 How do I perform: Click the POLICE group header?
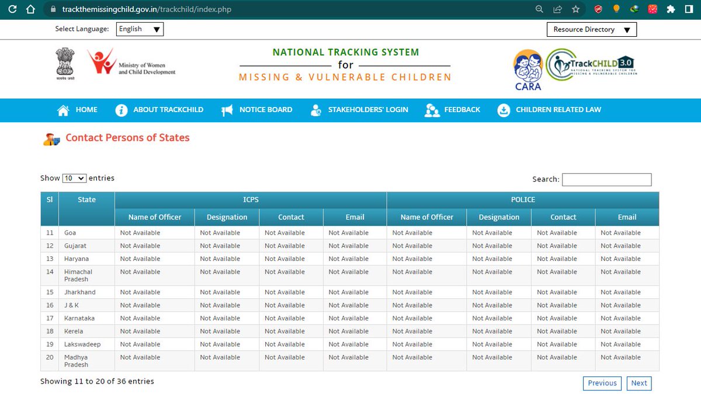523,200
